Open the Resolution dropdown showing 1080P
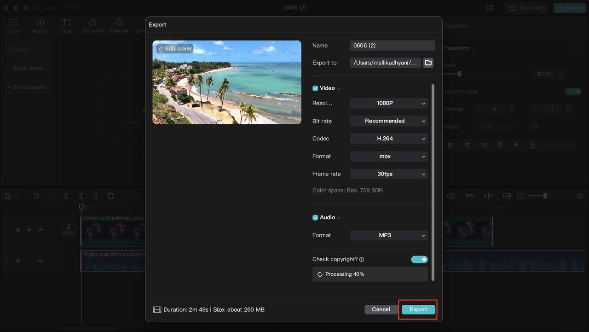This screenshot has width=589, height=332. [x=388, y=103]
